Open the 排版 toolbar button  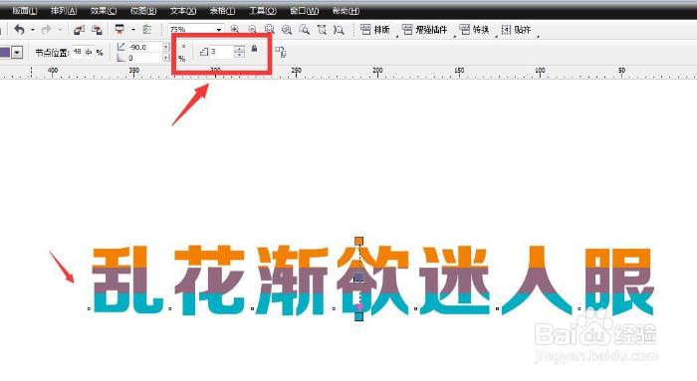[374, 30]
